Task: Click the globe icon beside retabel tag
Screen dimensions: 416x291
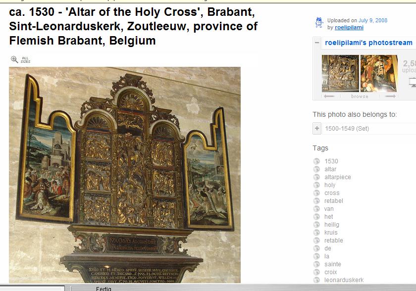Action: pos(317,201)
